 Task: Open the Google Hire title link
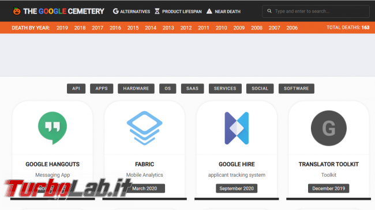pos(237,164)
